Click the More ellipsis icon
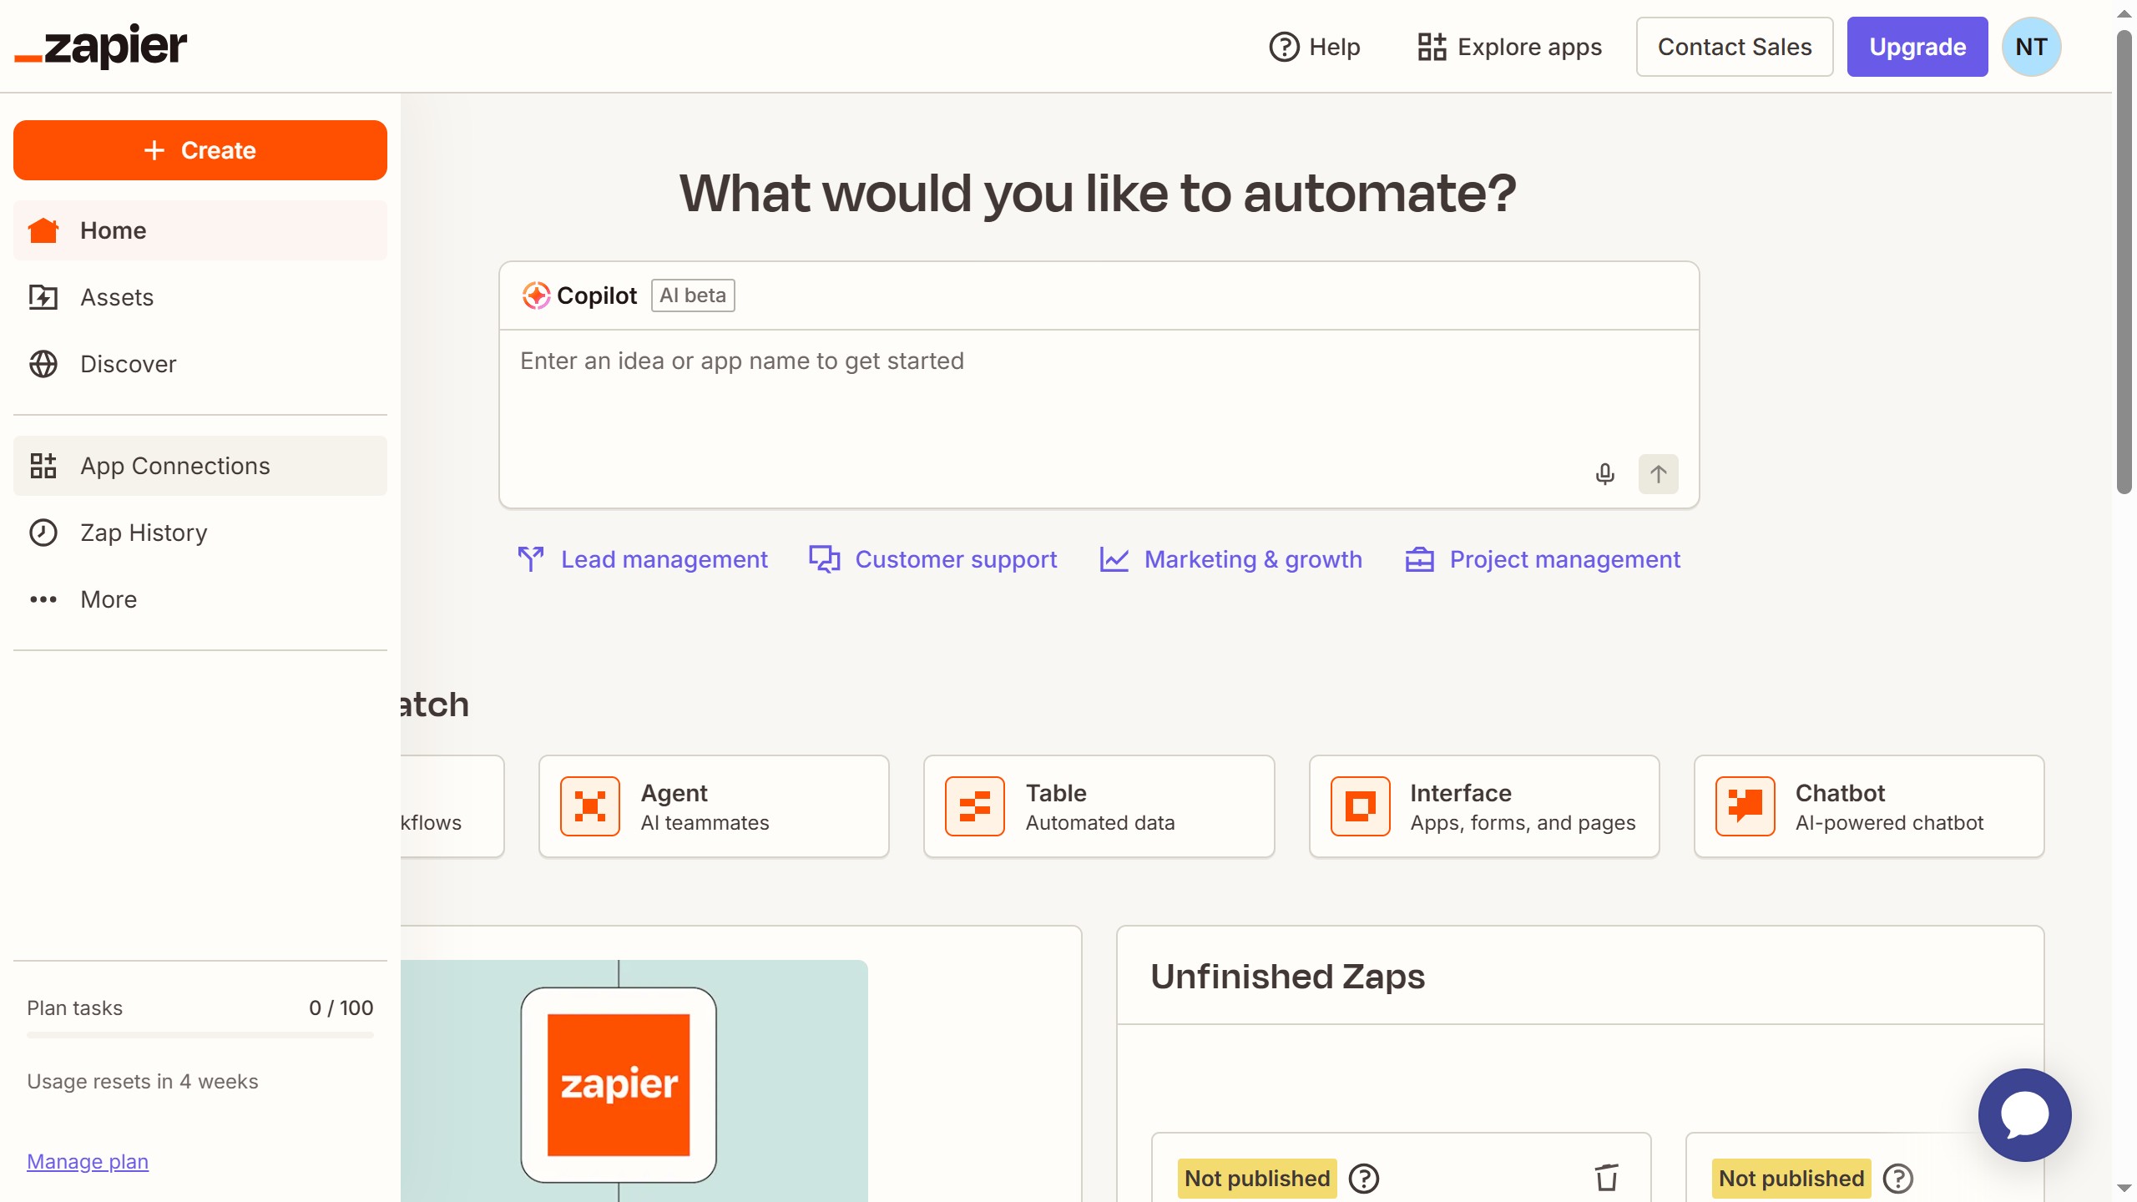2137x1202 pixels. (x=43, y=599)
